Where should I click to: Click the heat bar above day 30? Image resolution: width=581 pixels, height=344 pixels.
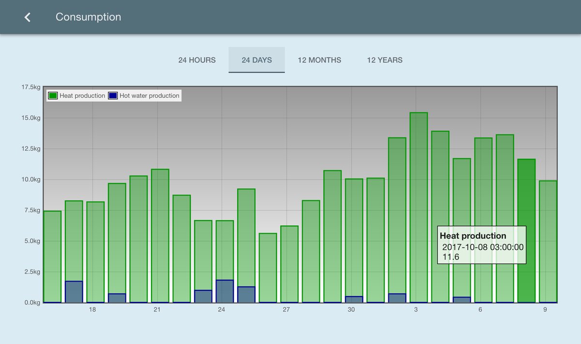[354, 232]
